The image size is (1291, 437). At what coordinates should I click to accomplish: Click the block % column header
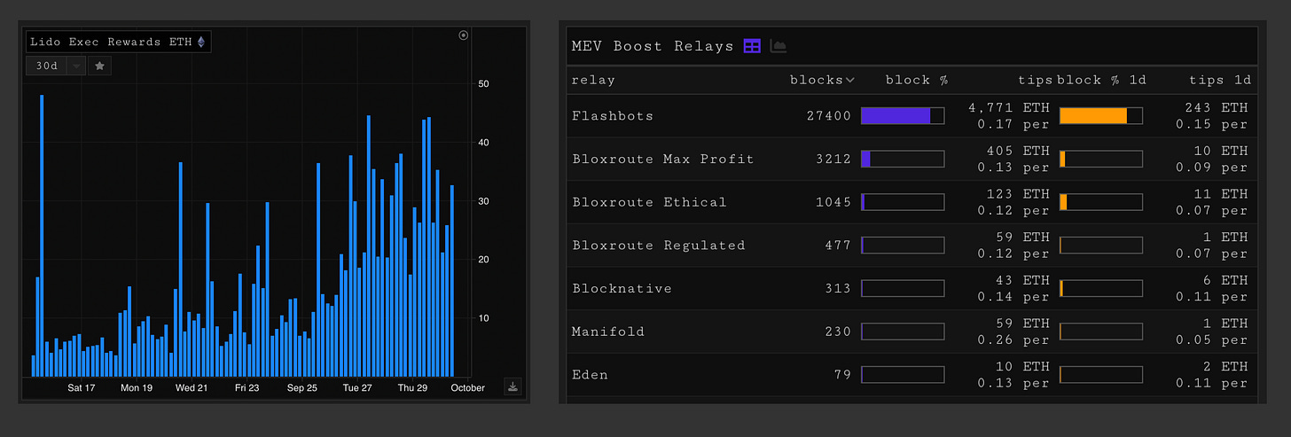[x=917, y=80]
